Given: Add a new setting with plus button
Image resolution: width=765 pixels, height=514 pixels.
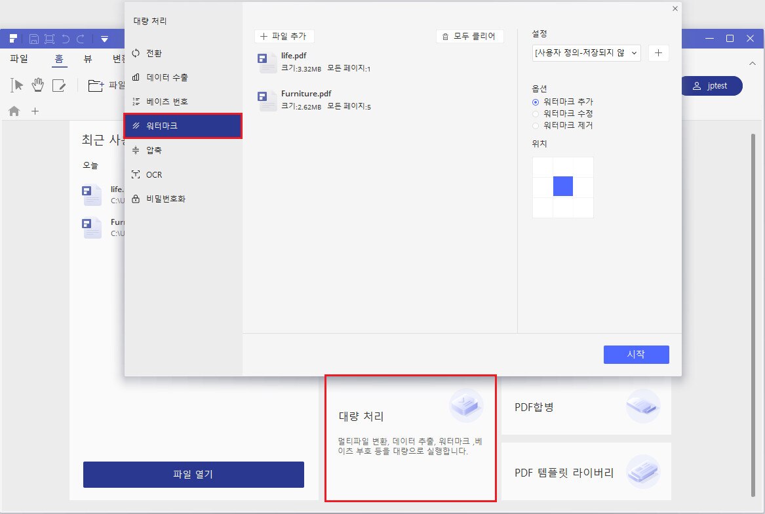Looking at the screenshot, I should pos(658,52).
